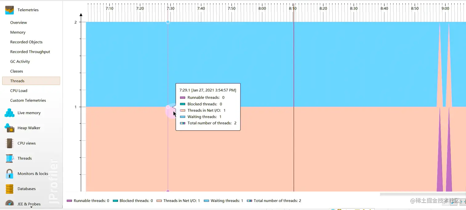Screen dimensions: 466x210
Task: Expand sidebar with bottom down arrow
Action: point(31,207)
